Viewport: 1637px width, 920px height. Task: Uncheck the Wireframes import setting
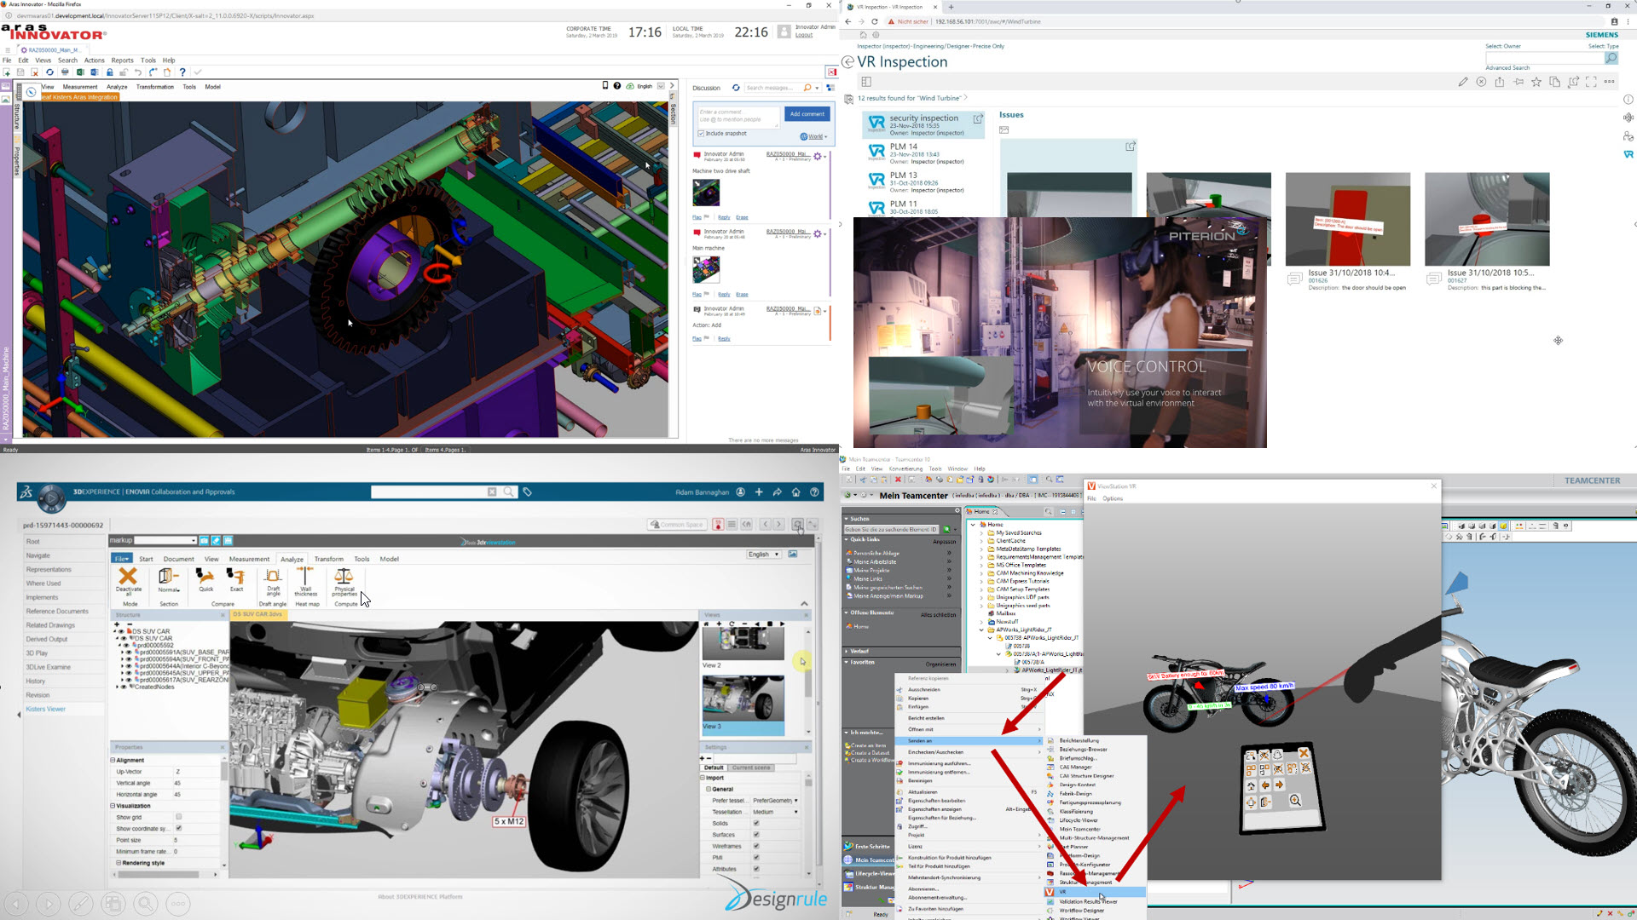point(755,846)
